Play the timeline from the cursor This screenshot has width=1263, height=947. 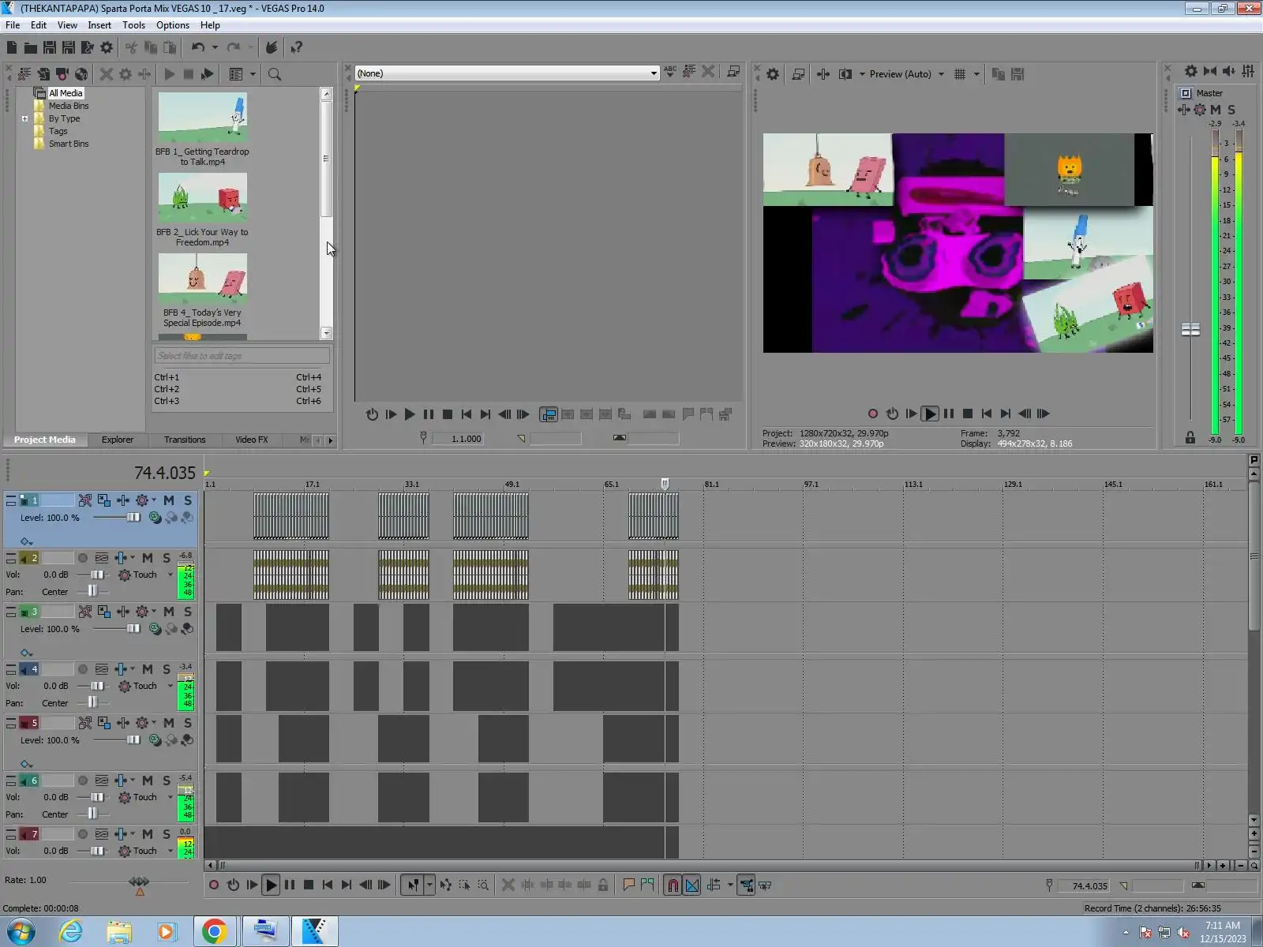(x=271, y=885)
